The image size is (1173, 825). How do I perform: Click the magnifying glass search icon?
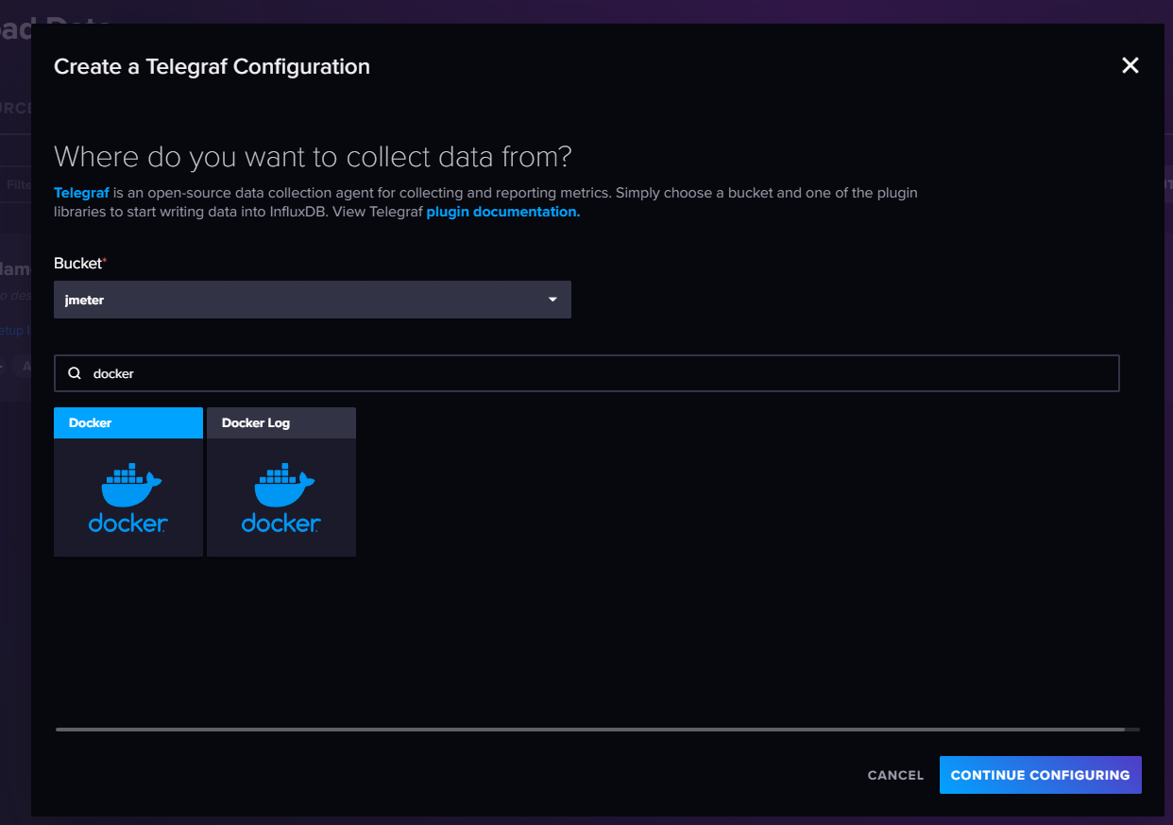[x=75, y=373]
